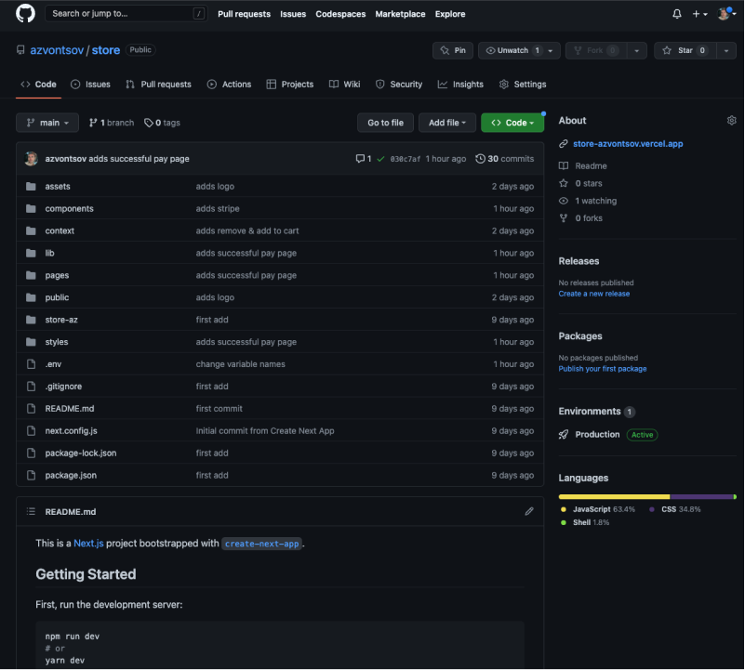The height and width of the screenshot is (670, 745).
Task: Open the Actions tab
Action: coord(229,84)
